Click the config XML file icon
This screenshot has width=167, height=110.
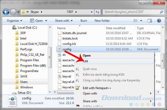(59, 49)
